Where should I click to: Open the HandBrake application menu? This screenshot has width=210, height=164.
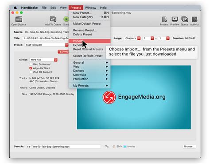pos(29,8)
